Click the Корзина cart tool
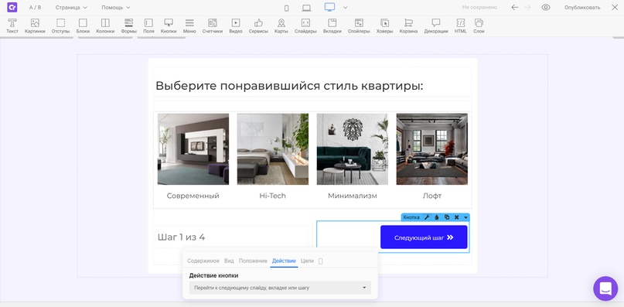 [x=408, y=26]
